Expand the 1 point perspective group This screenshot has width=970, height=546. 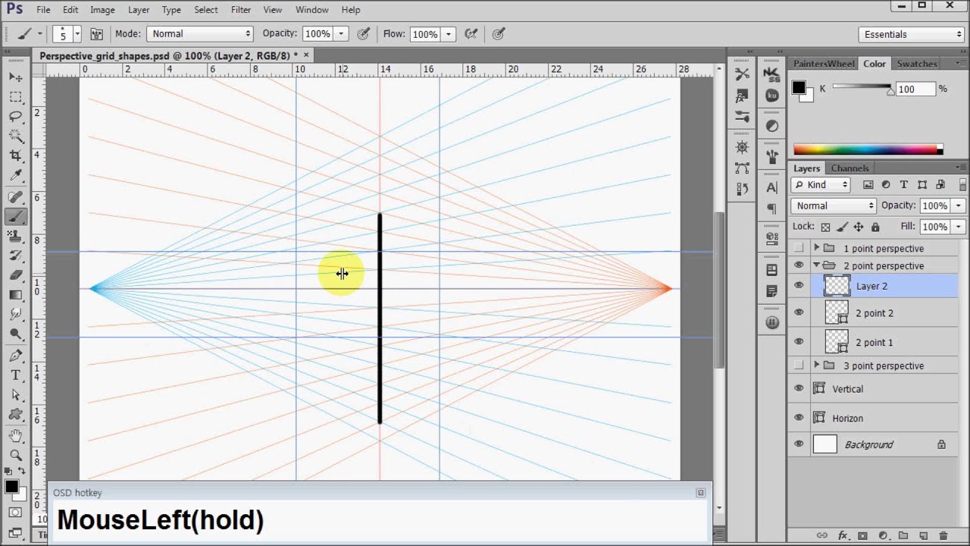(816, 248)
